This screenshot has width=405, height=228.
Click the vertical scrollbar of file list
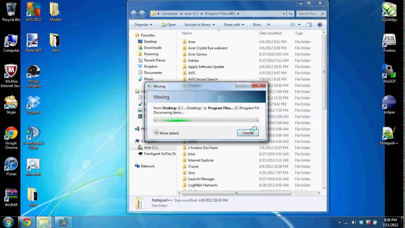point(324,72)
